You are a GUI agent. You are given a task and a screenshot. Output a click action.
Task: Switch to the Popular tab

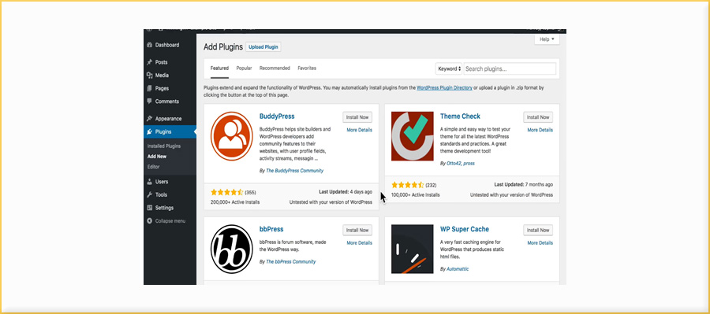(x=244, y=68)
